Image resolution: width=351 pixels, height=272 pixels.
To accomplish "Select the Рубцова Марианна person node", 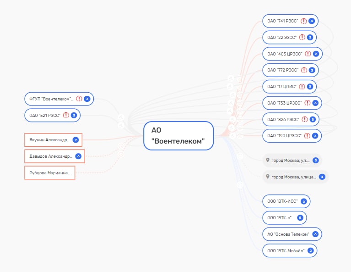I will [50, 173].
